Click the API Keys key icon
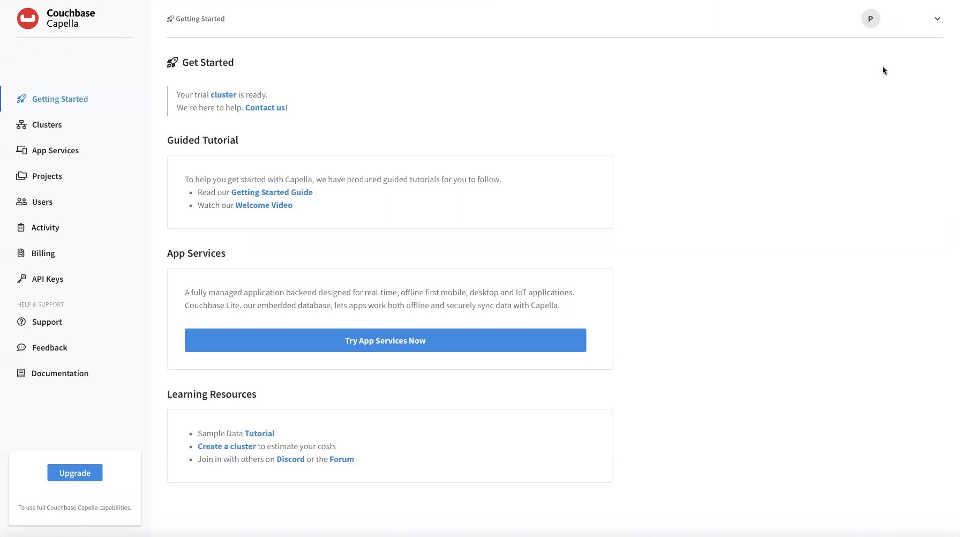This screenshot has width=960, height=537. [21, 279]
